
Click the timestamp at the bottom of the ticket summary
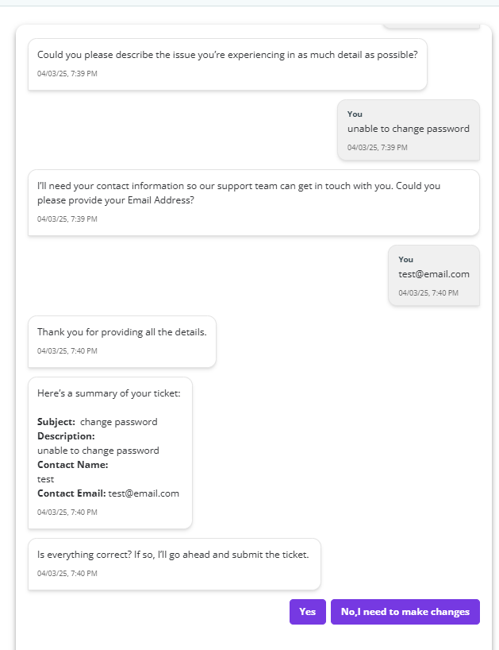(67, 513)
